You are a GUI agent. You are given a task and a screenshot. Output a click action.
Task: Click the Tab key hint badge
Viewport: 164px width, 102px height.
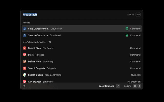click(138, 15)
